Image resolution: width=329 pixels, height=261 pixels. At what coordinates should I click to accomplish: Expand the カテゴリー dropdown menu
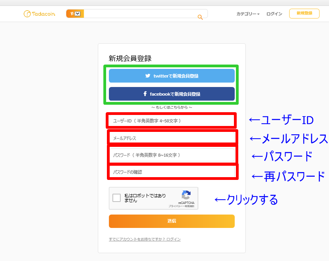point(248,14)
